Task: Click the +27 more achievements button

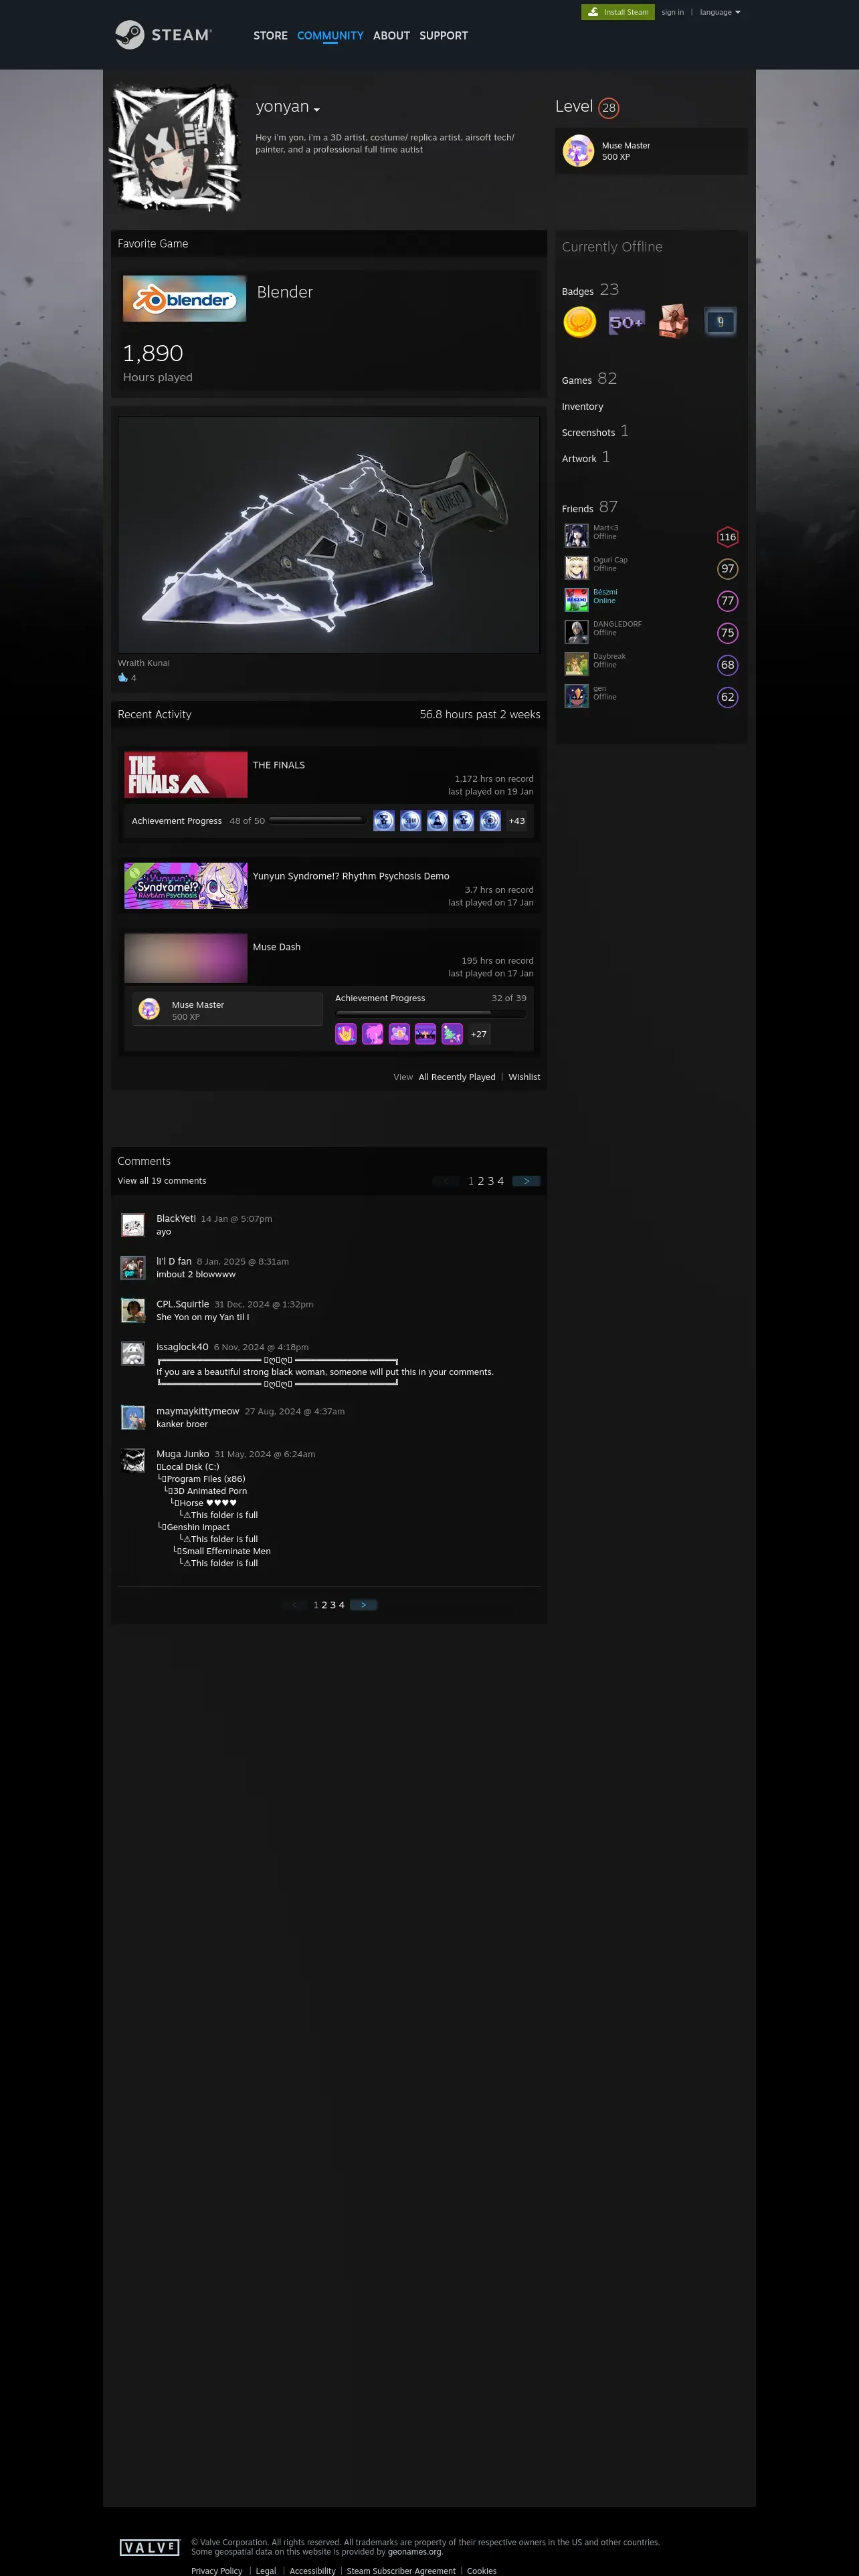Action: tap(479, 1034)
